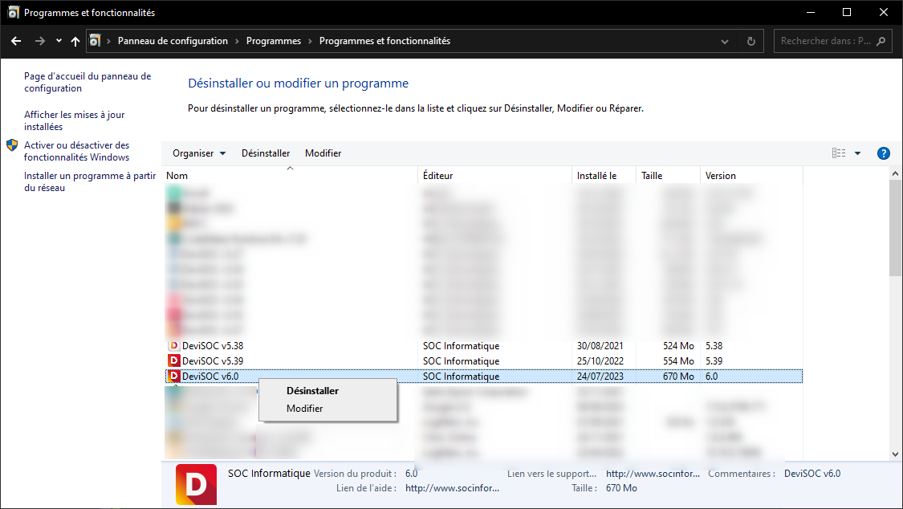Sort by Version column header
This screenshot has width=903, height=509.
[x=751, y=176]
